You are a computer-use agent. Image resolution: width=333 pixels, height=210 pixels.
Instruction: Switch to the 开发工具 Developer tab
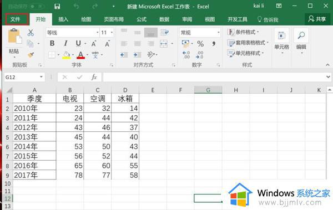point(237,19)
